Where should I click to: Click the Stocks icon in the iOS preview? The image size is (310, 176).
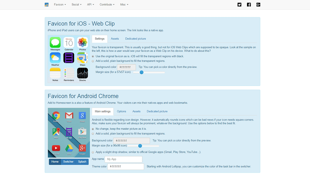pos(82,72)
